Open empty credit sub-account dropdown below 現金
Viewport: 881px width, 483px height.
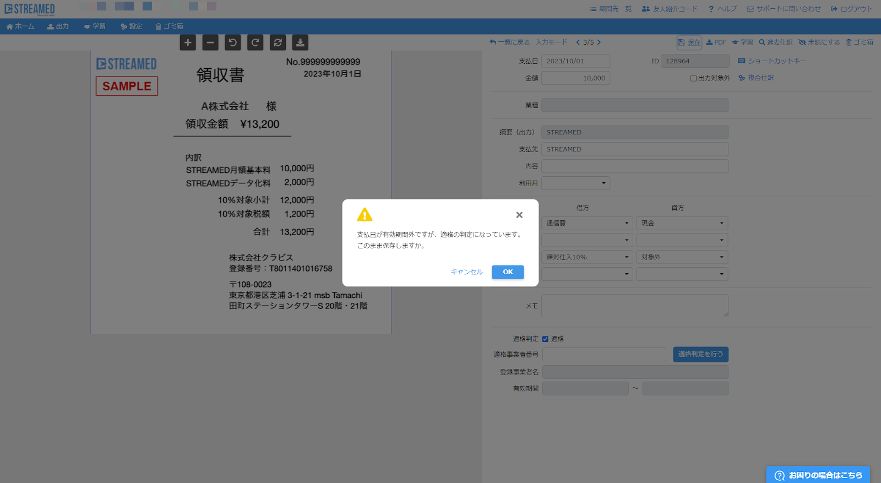click(x=682, y=240)
